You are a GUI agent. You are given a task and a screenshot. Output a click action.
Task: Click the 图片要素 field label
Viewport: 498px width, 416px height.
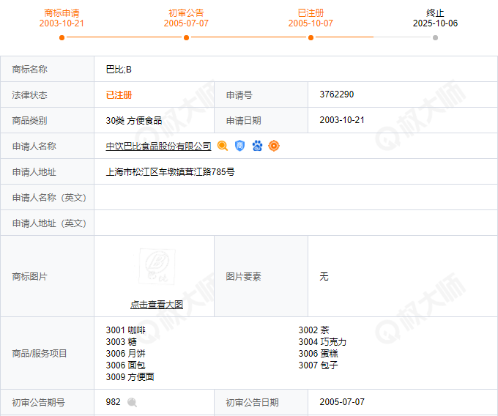244,277
